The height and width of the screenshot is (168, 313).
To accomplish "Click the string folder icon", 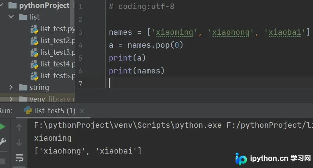I will [23, 87].
